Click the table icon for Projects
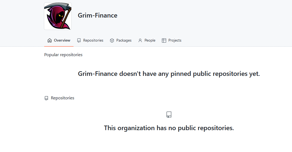292x152 pixels. (164, 40)
